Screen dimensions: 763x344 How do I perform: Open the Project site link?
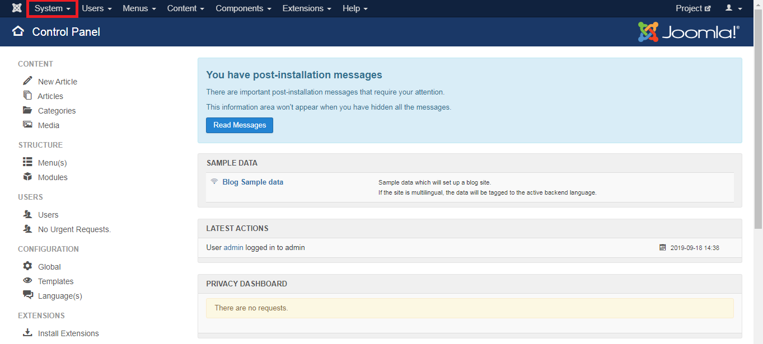[x=693, y=8]
